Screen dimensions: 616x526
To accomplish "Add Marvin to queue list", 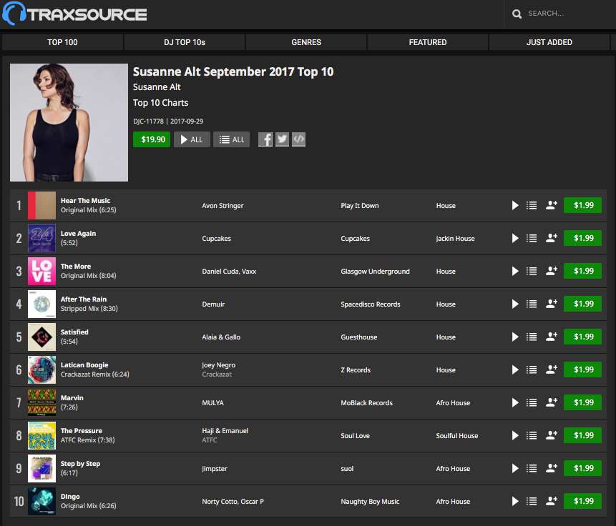I will click(532, 402).
